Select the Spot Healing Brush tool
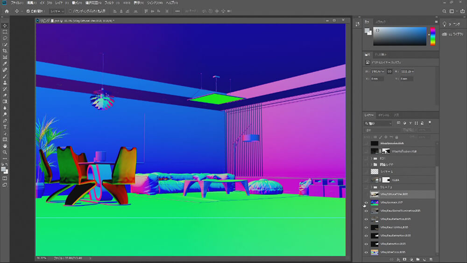 [x=5, y=70]
